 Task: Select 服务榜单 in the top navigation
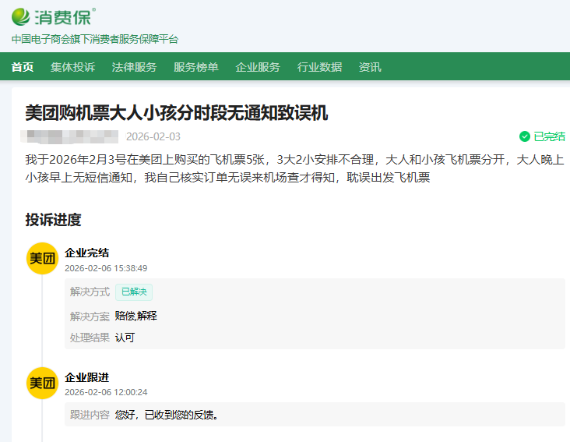(195, 67)
